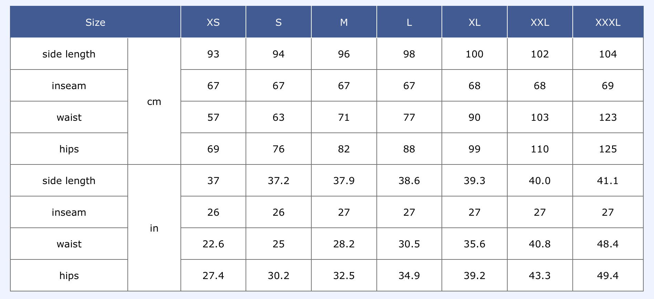Click the XL column header
Image resolution: width=654 pixels, height=299 pixels.
[474, 22]
